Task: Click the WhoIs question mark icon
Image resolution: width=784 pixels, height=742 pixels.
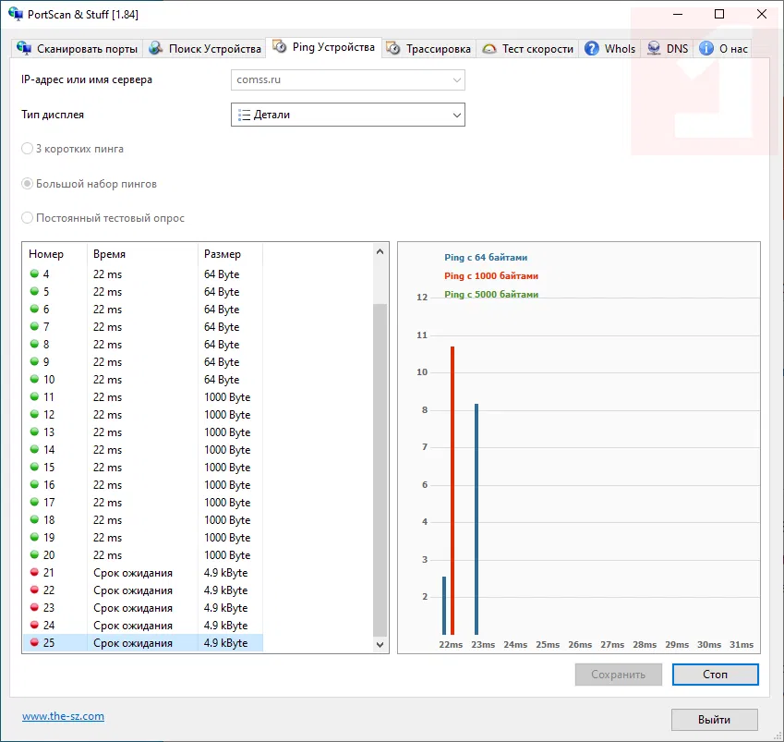Action: pyautogui.click(x=592, y=49)
